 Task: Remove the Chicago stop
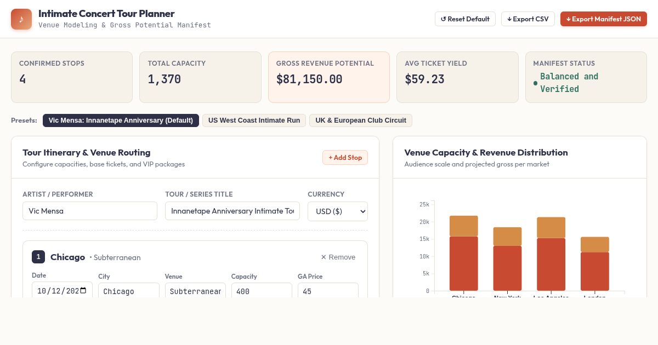[x=338, y=257]
